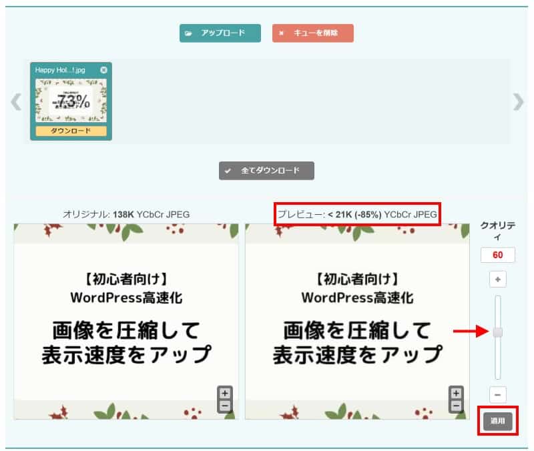Zoom in on the preview image panel
The image size is (534, 451).
click(x=456, y=394)
